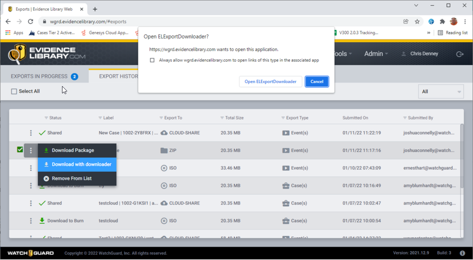473x260 pixels.
Task: Tick the Select All checkbox
Action: click(x=14, y=92)
